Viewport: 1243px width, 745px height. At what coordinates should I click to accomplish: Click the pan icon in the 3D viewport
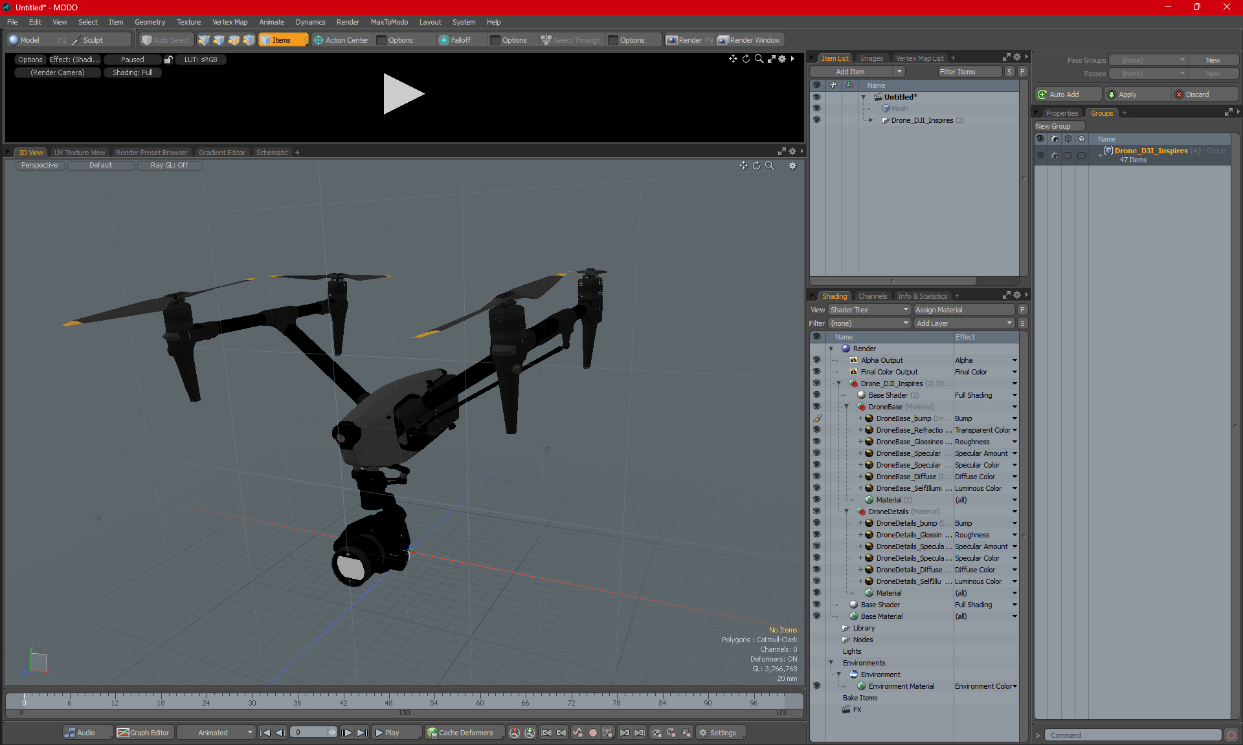(743, 166)
